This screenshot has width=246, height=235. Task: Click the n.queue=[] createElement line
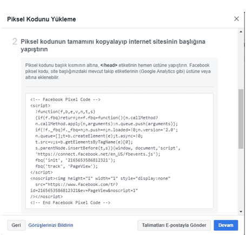pos(89,136)
